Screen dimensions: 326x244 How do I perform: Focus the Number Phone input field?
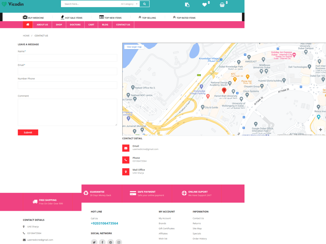(67, 85)
